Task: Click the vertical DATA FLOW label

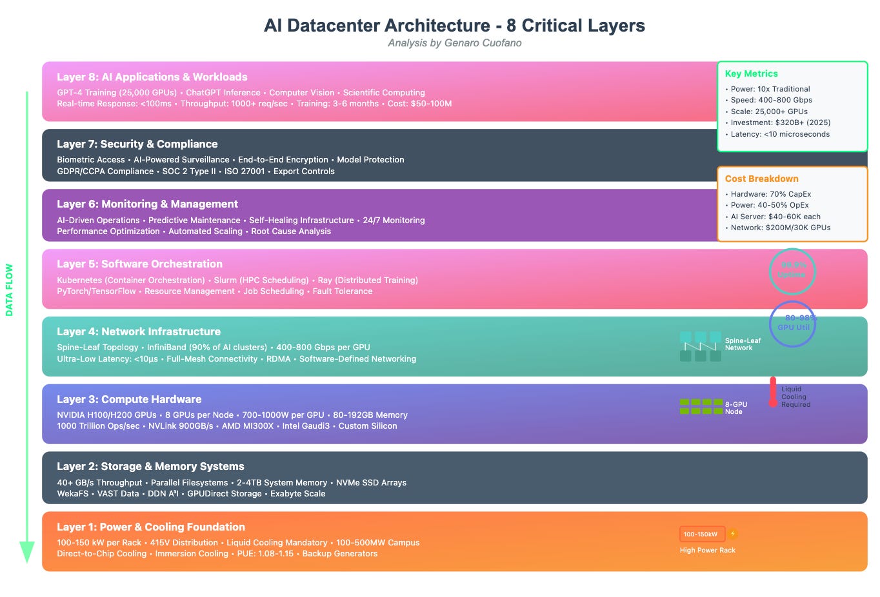Action: [9, 290]
